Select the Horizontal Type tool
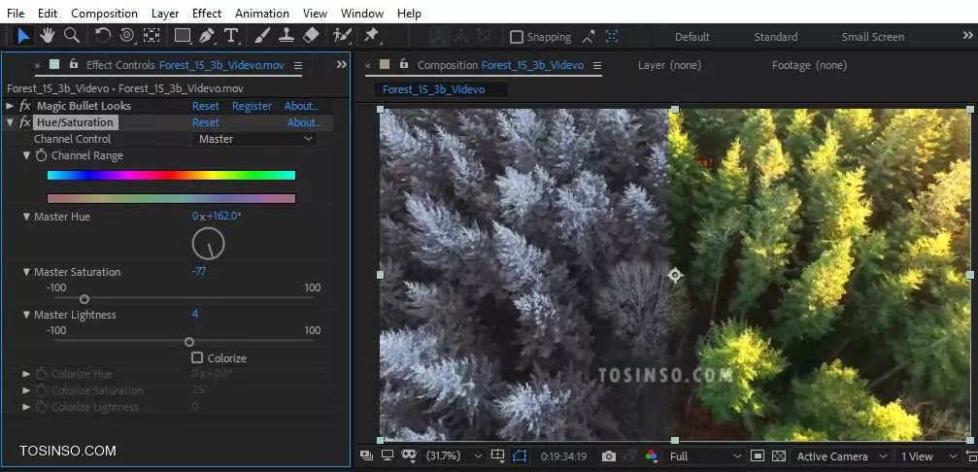The height and width of the screenshot is (472, 978). coord(231,36)
